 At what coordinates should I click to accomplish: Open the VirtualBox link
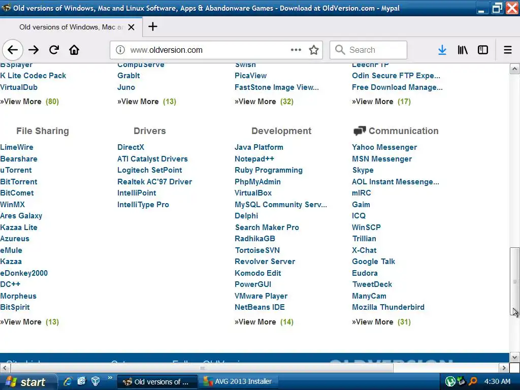253,193
